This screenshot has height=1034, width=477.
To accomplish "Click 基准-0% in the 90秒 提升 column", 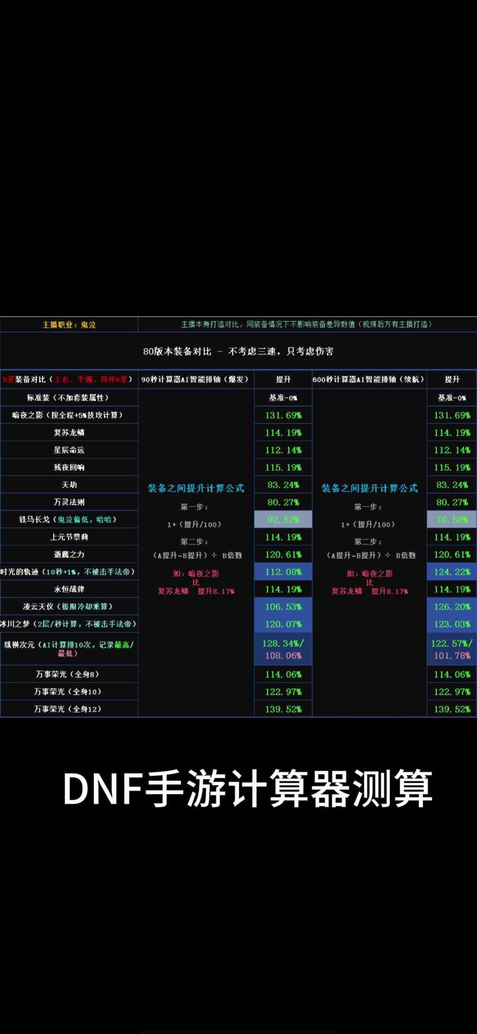I will [x=283, y=398].
